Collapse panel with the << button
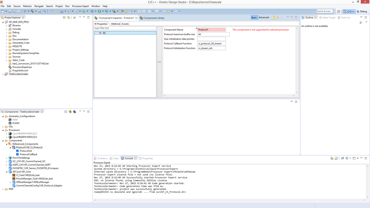The height and width of the screenshot is (208, 370). point(159,62)
